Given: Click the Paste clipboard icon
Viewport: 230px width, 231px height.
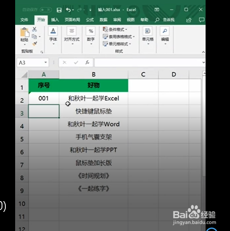Looking at the screenshot, I should tap(24, 32).
